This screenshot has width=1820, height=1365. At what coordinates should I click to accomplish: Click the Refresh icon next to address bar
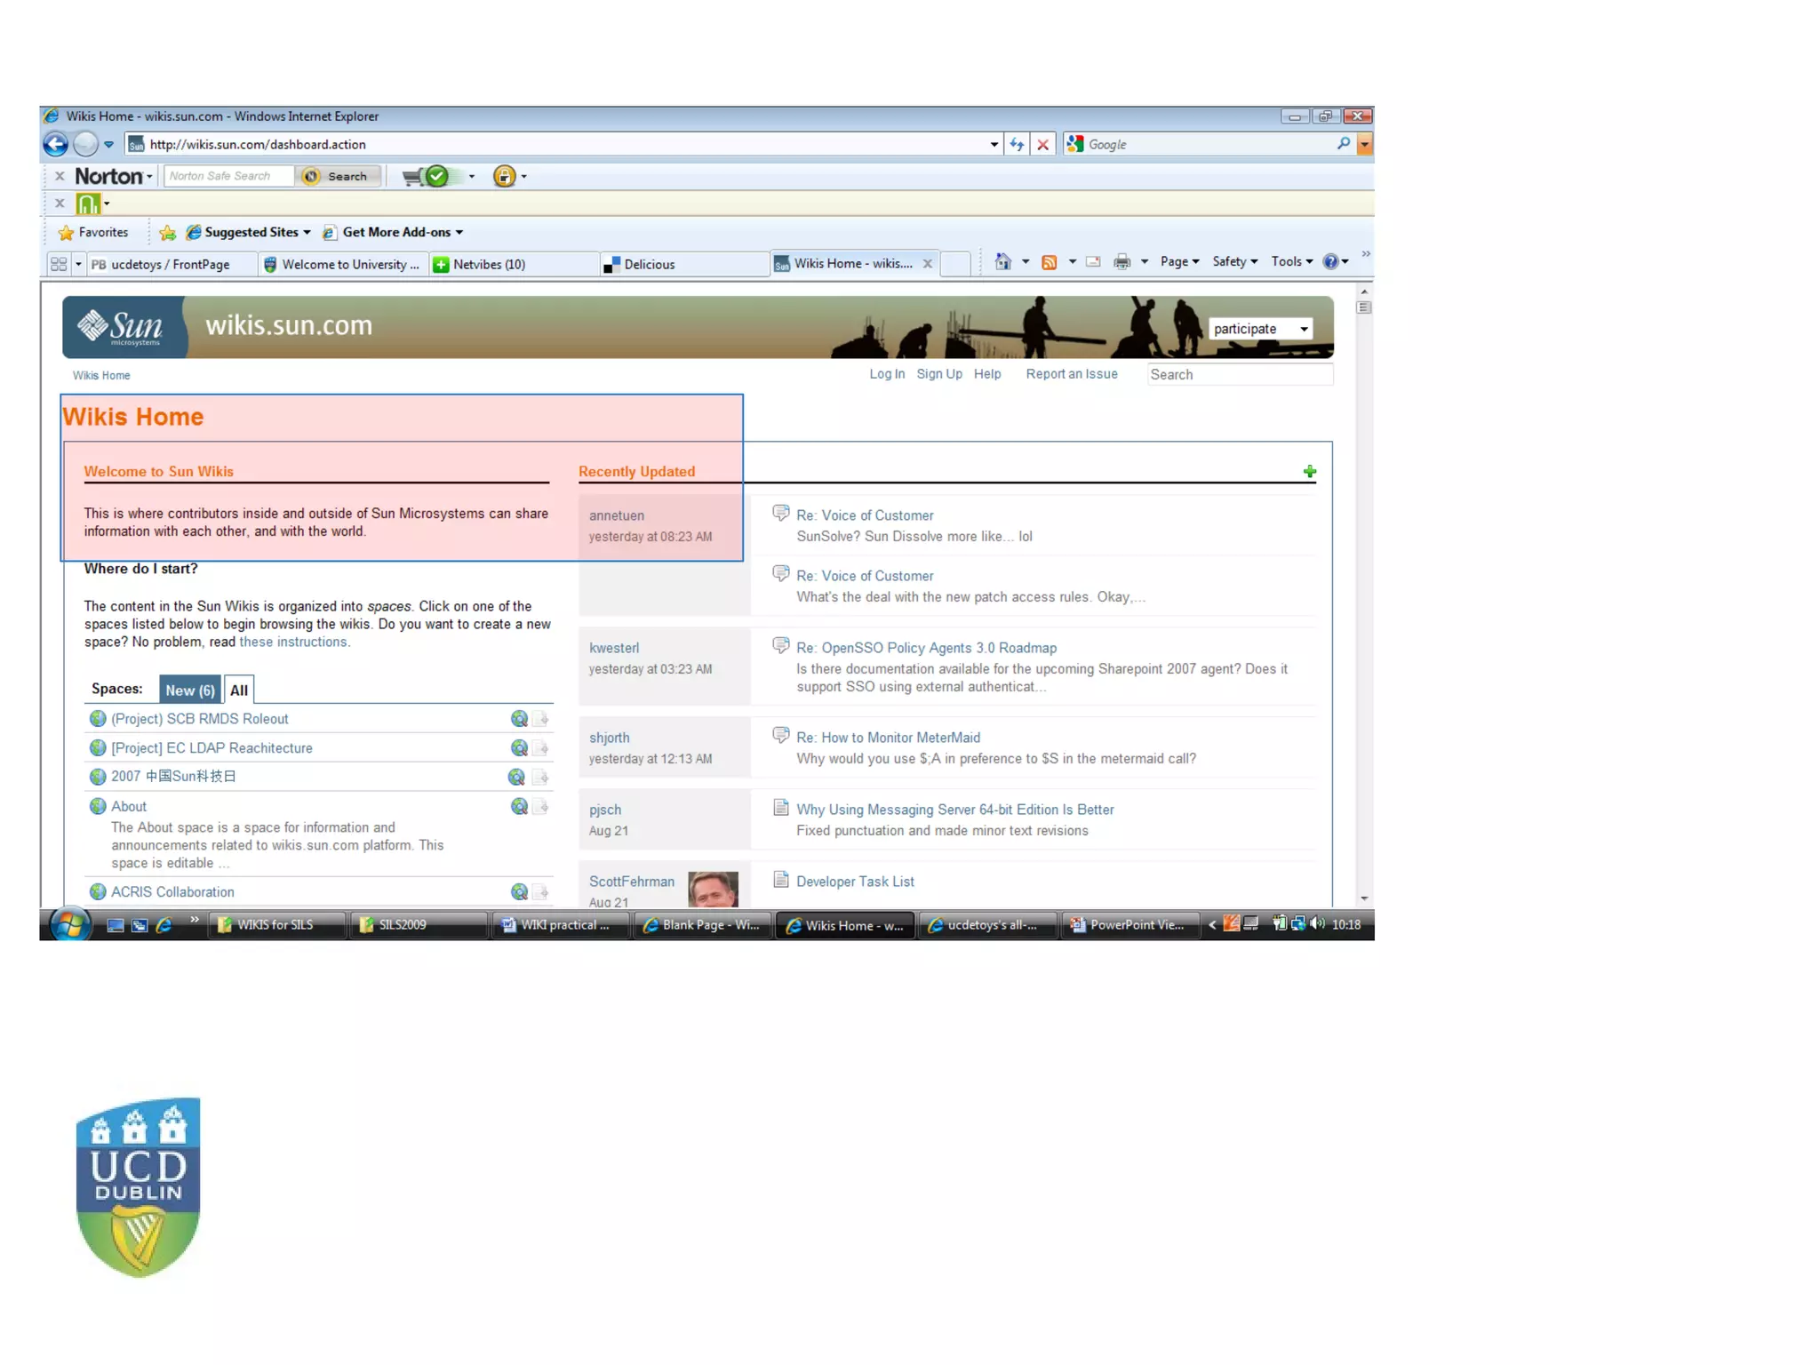coord(1018,144)
